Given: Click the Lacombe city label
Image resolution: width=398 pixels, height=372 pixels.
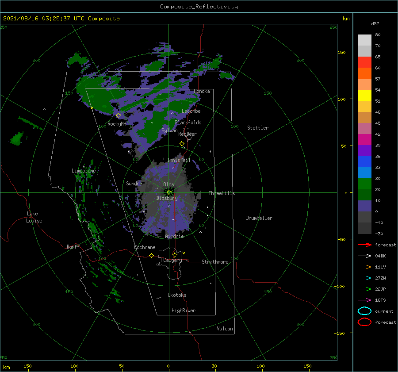Looking at the screenshot, I should tap(191, 111).
